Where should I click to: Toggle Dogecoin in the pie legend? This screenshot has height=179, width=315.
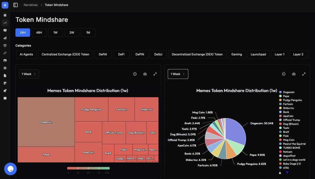(287, 92)
